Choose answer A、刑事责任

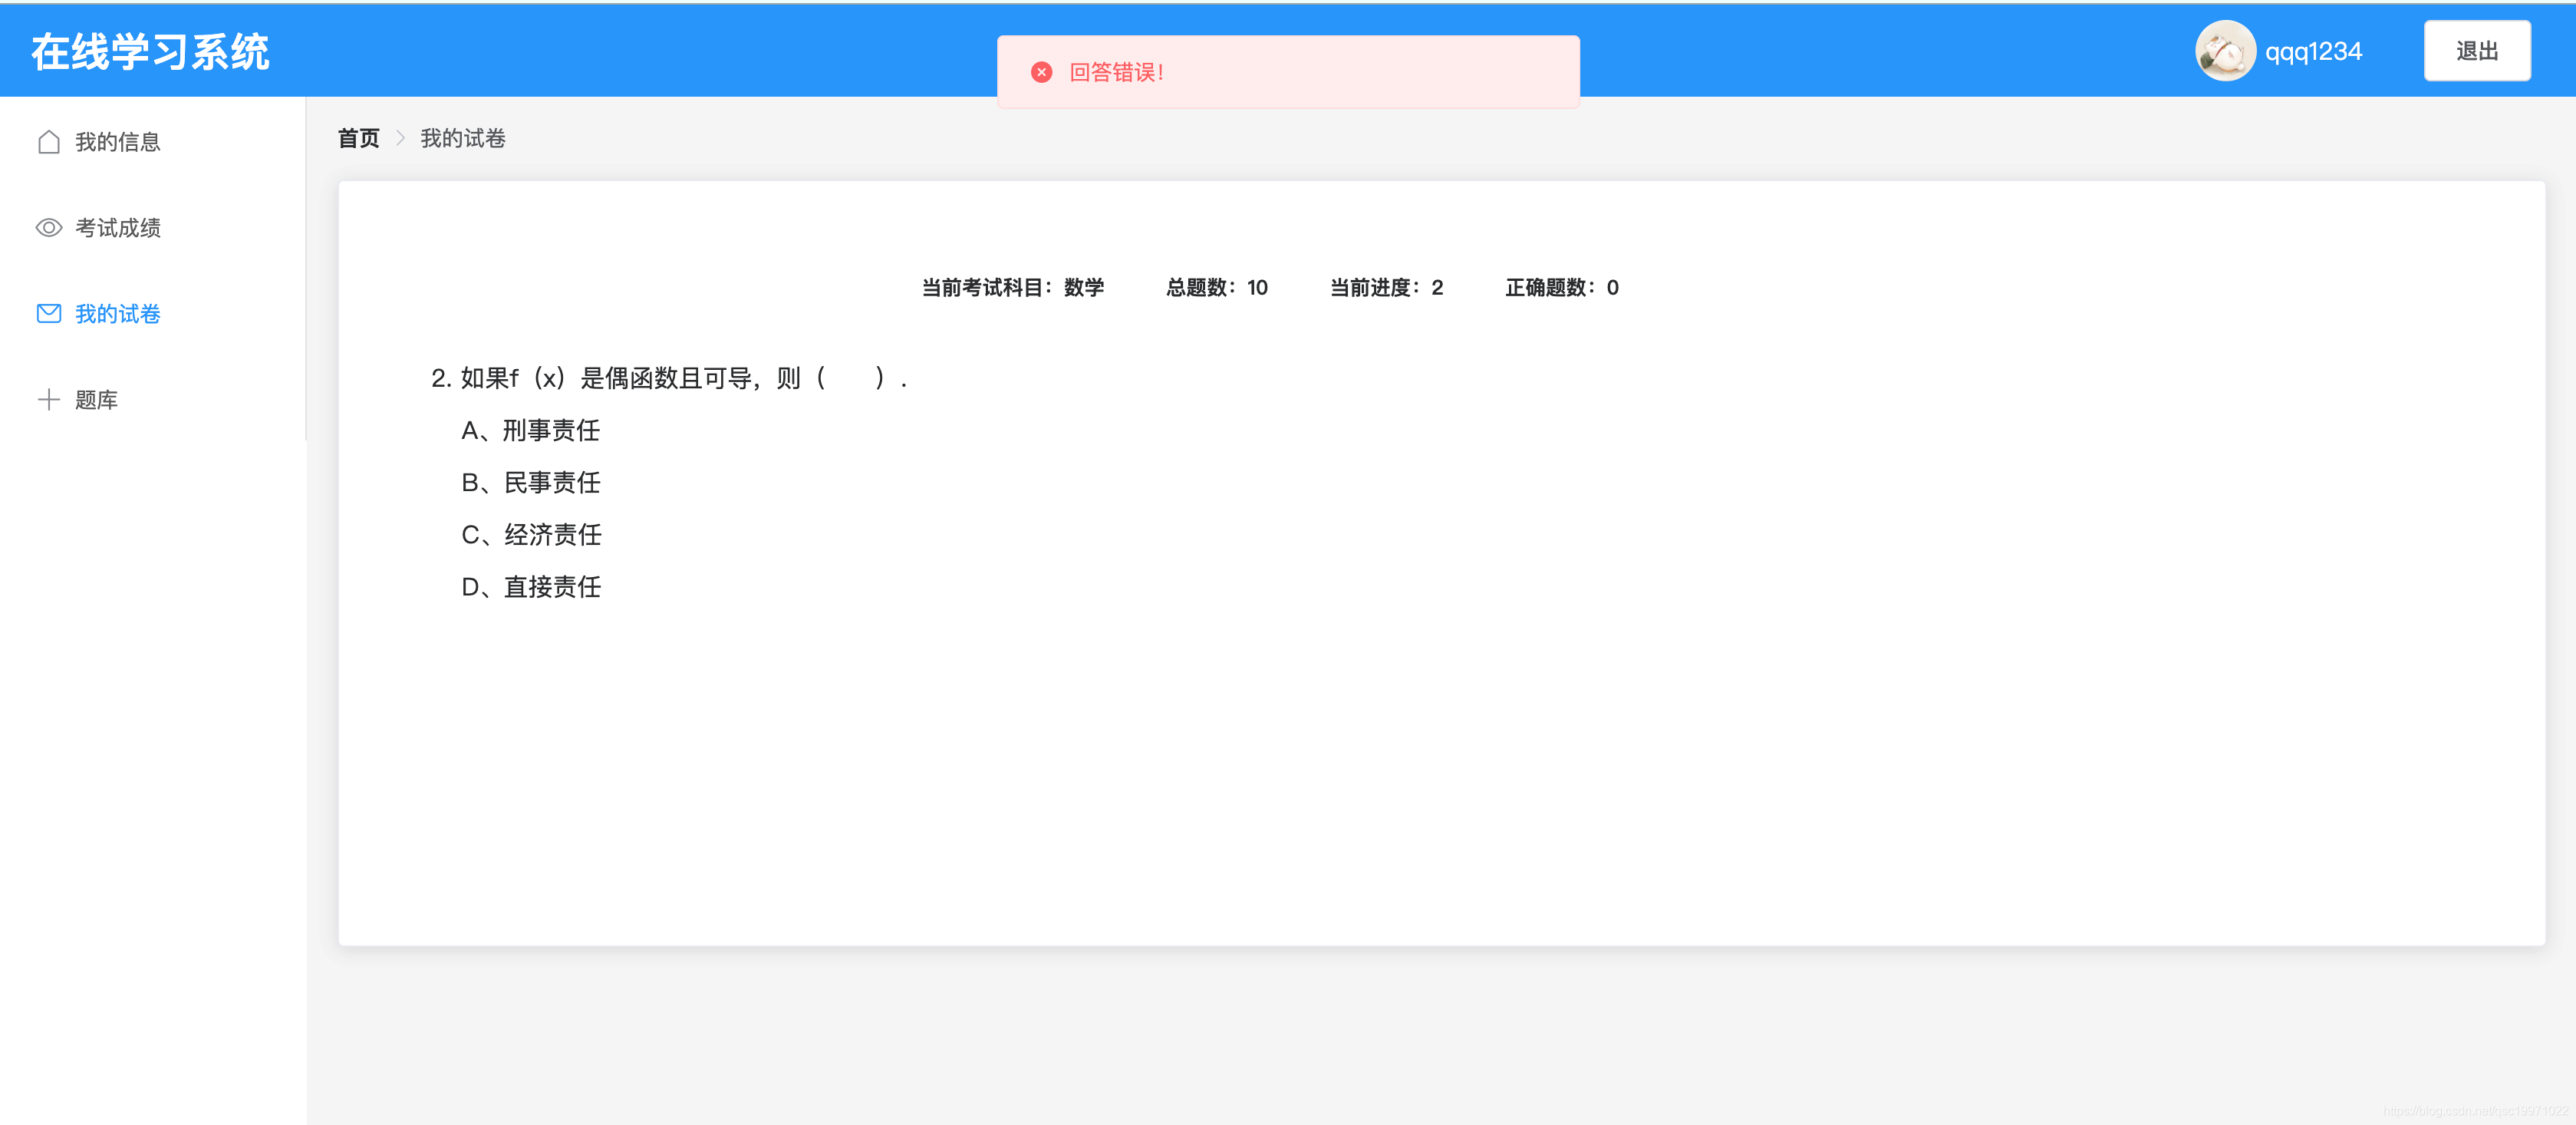(530, 431)
